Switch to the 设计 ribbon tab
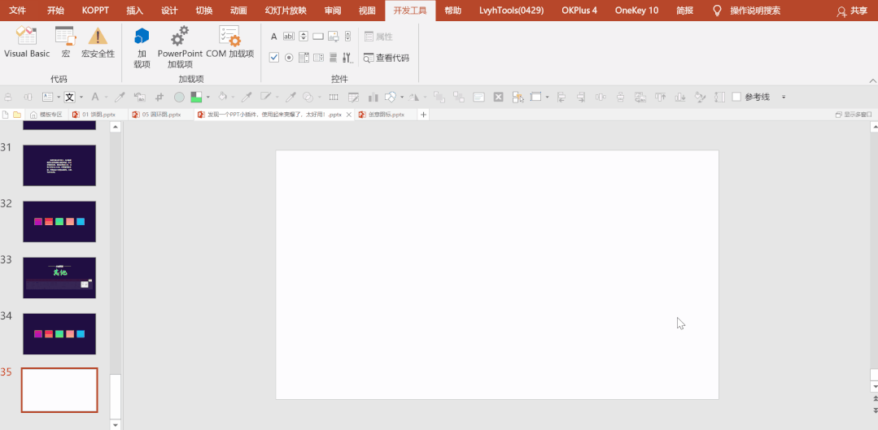Image resolution: width=878 pixels, height=430 pixels. 169,11
